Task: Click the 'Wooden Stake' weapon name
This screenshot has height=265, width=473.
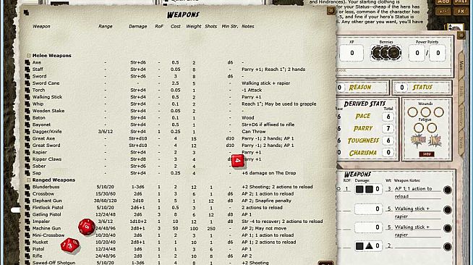Action: (48, 111)
